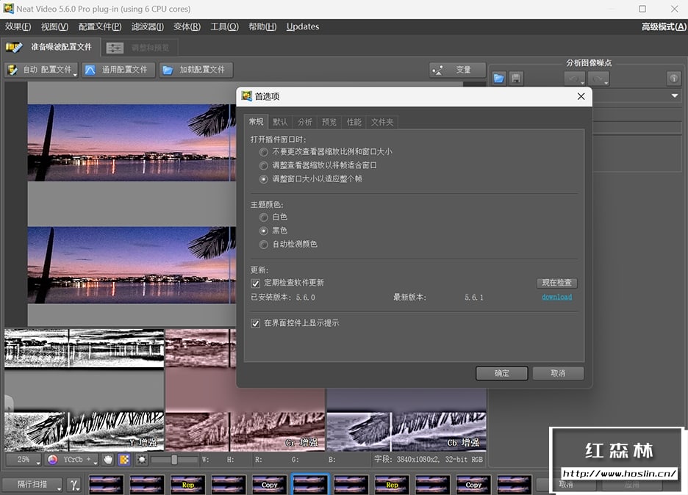Viewport: 688px width, 495px height.
Task: Toggle the checkered selection mask icon
Action: (x=124, y=460)
